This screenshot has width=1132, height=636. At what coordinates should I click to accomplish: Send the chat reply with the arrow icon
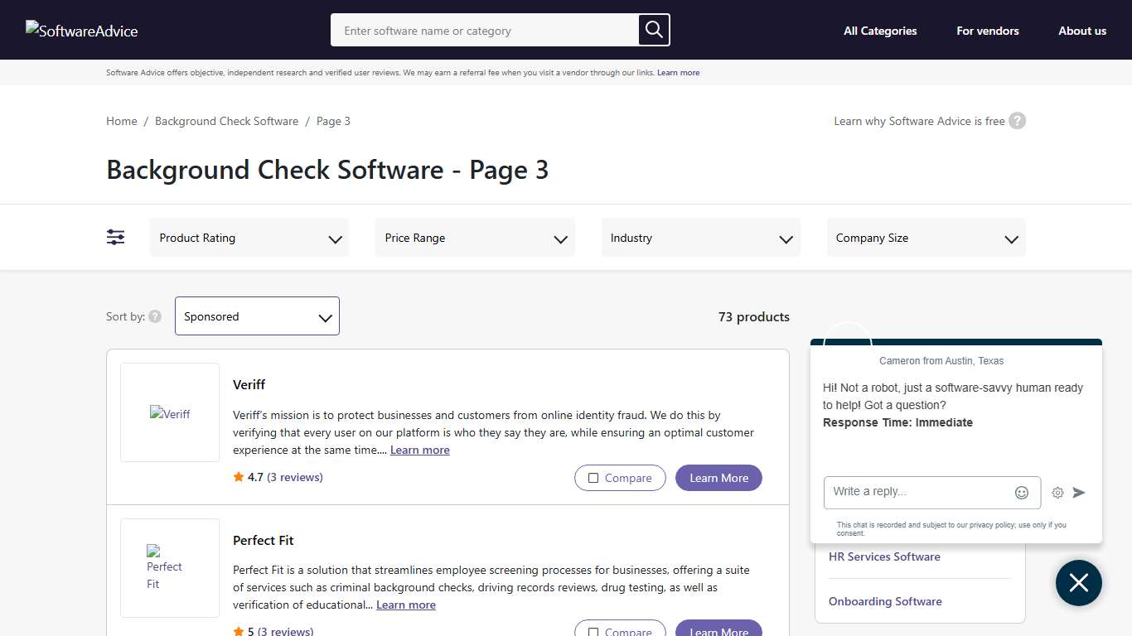click(1080, 492)
